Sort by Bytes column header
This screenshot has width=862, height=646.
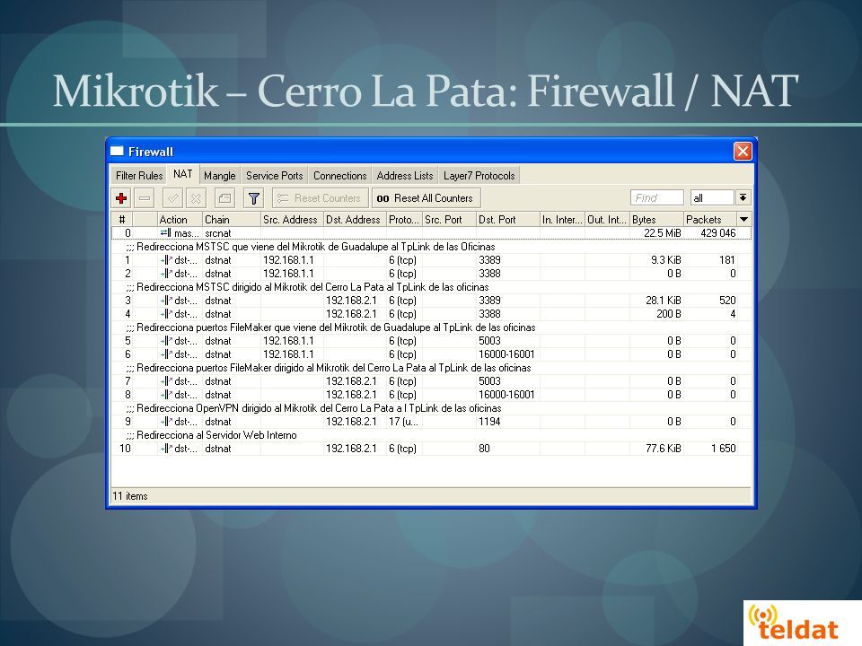pos(657,219)
